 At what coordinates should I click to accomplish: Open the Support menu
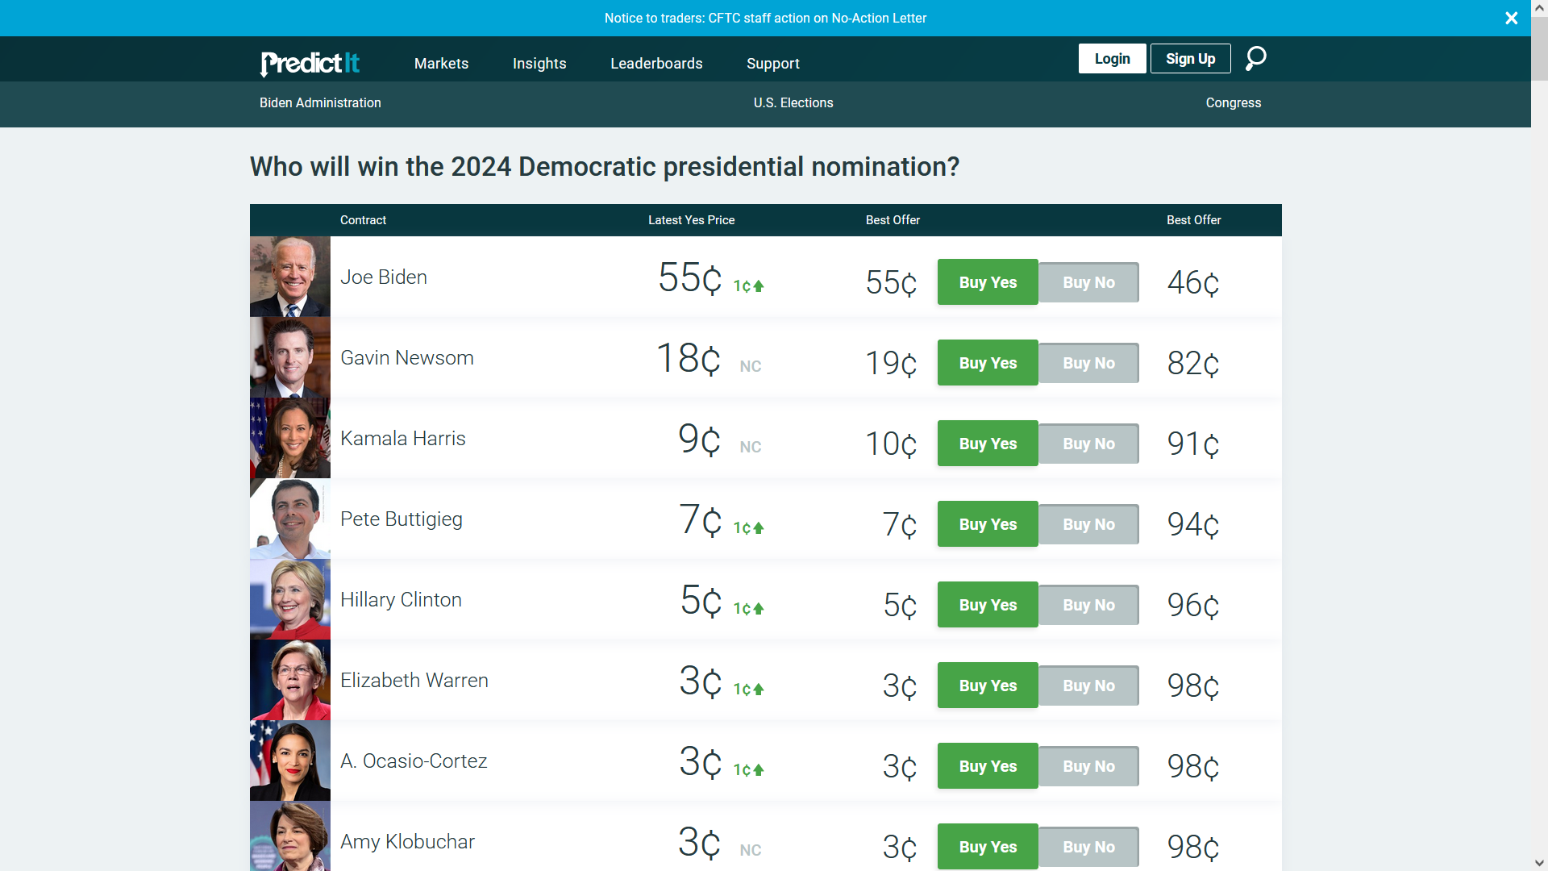pos(773,63)
